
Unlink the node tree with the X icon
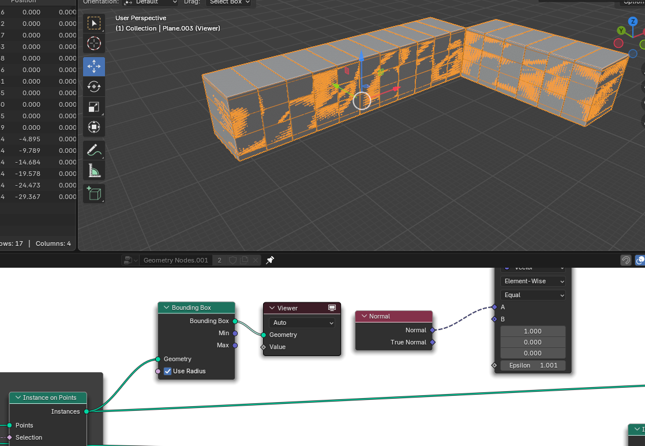(x=256, y=260)
